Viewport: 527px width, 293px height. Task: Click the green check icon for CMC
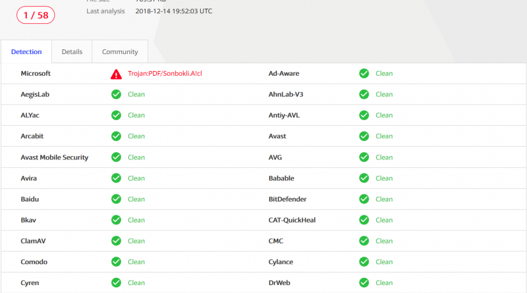(x=364, y=241)
